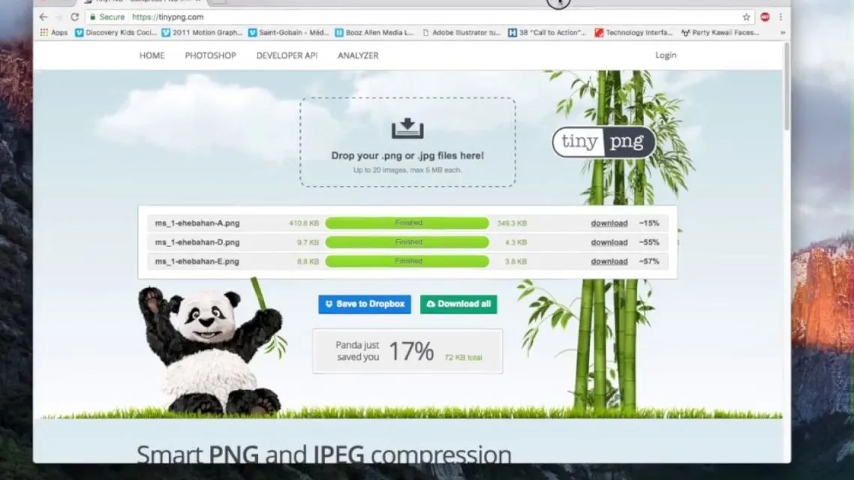
Task: Open the ANALYZER nav item
Action: click(358, 55)
